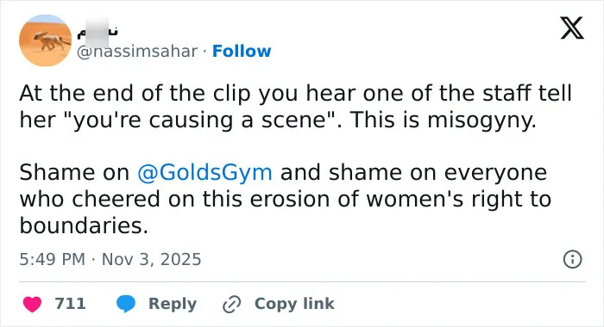Click the Arabic display name above the handle
Screen dimensions: 604x327
98,31
